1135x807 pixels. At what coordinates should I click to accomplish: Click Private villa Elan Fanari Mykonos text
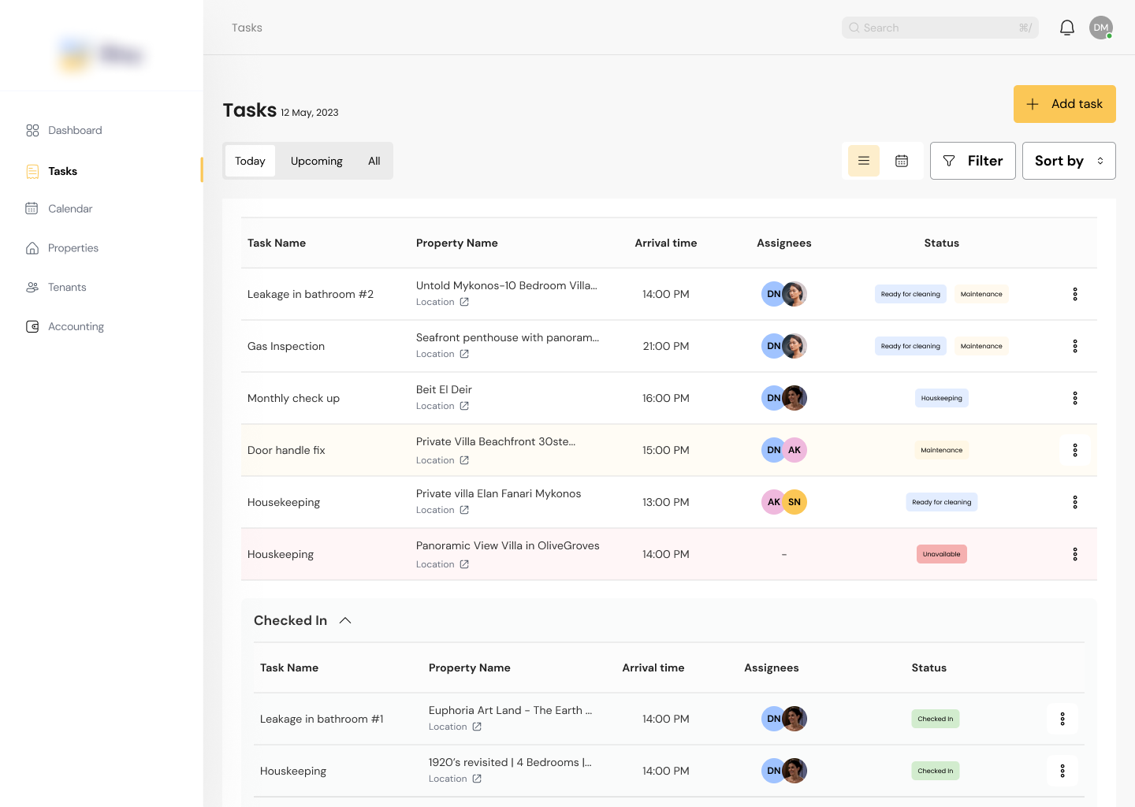(x=498, y=493)
